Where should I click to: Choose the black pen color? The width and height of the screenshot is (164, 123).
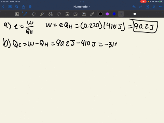[x=100, y=14]
